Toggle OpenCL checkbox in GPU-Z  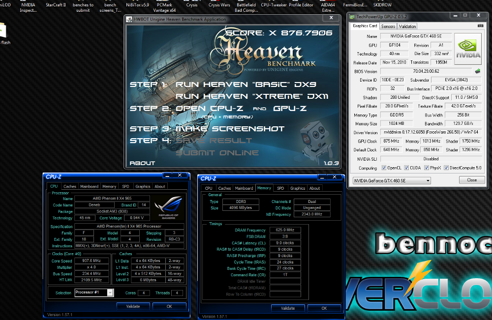[383, 168]
